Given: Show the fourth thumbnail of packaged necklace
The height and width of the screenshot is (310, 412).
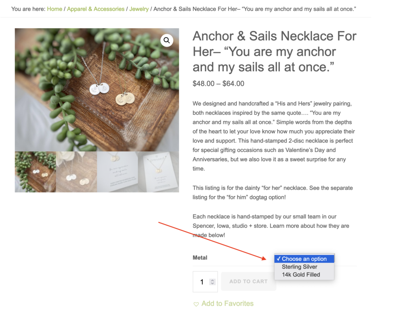Looking at the screenshot, I should (x=159, y=172).
